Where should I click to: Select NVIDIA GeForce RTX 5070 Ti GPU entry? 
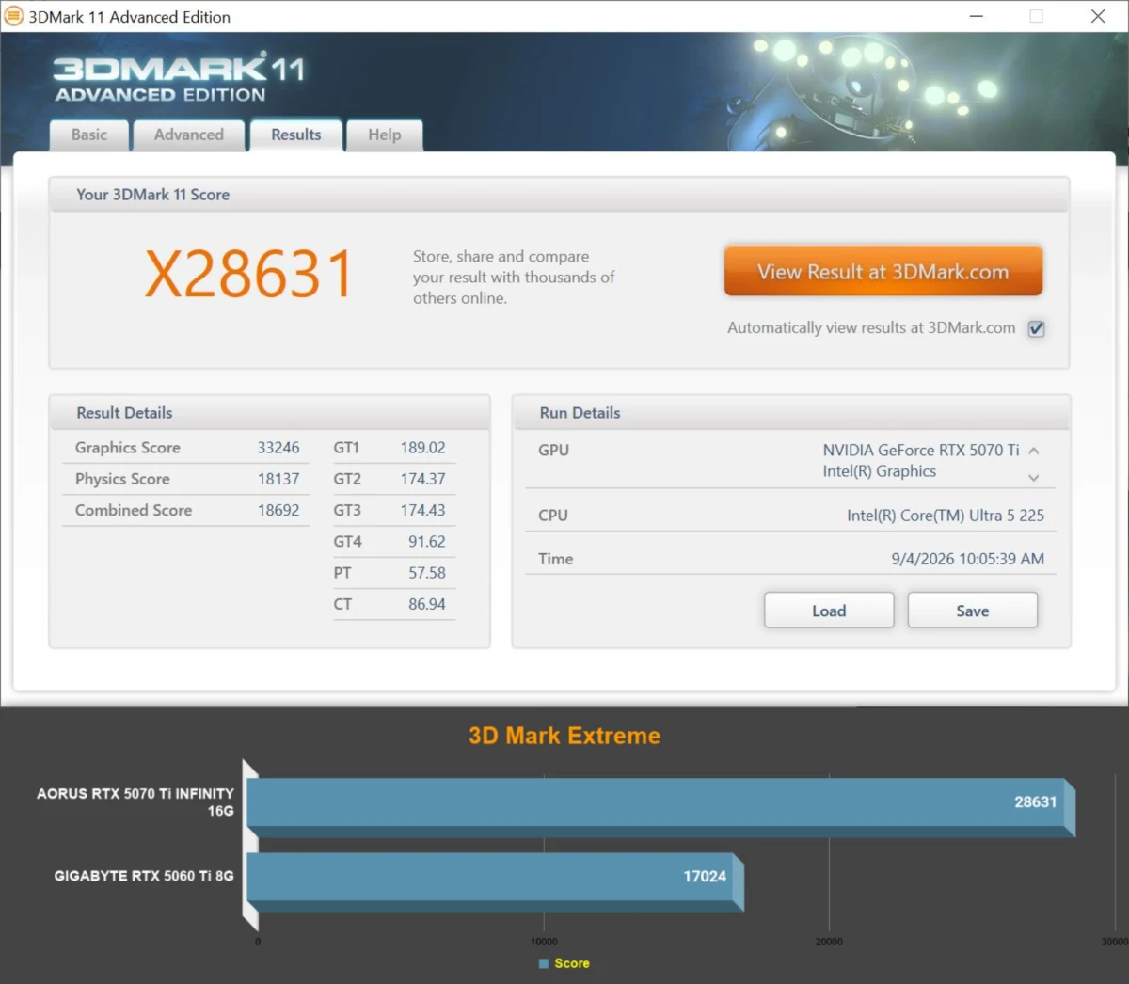click(921, 450)
